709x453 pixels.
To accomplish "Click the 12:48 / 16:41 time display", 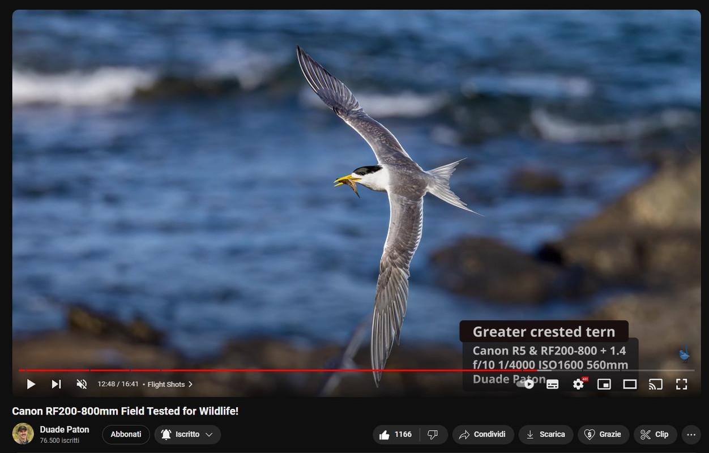I will (118, 384).
